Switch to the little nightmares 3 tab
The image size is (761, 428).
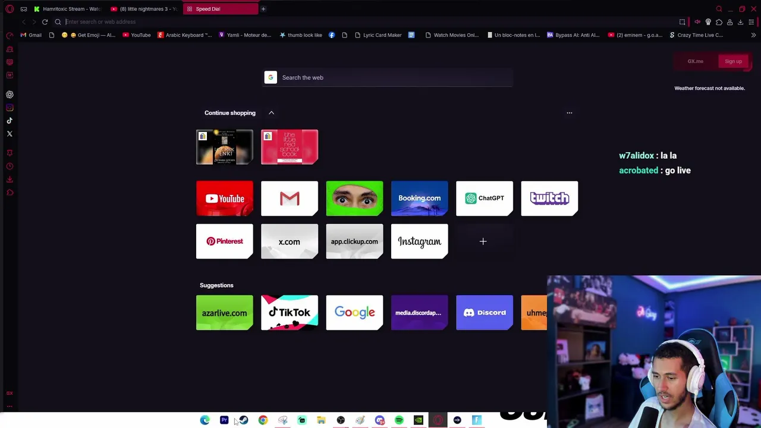(144, 9)
